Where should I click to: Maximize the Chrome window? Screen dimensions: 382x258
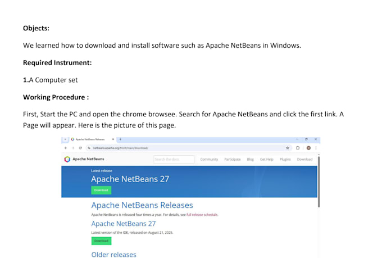(x=306, y=139)
